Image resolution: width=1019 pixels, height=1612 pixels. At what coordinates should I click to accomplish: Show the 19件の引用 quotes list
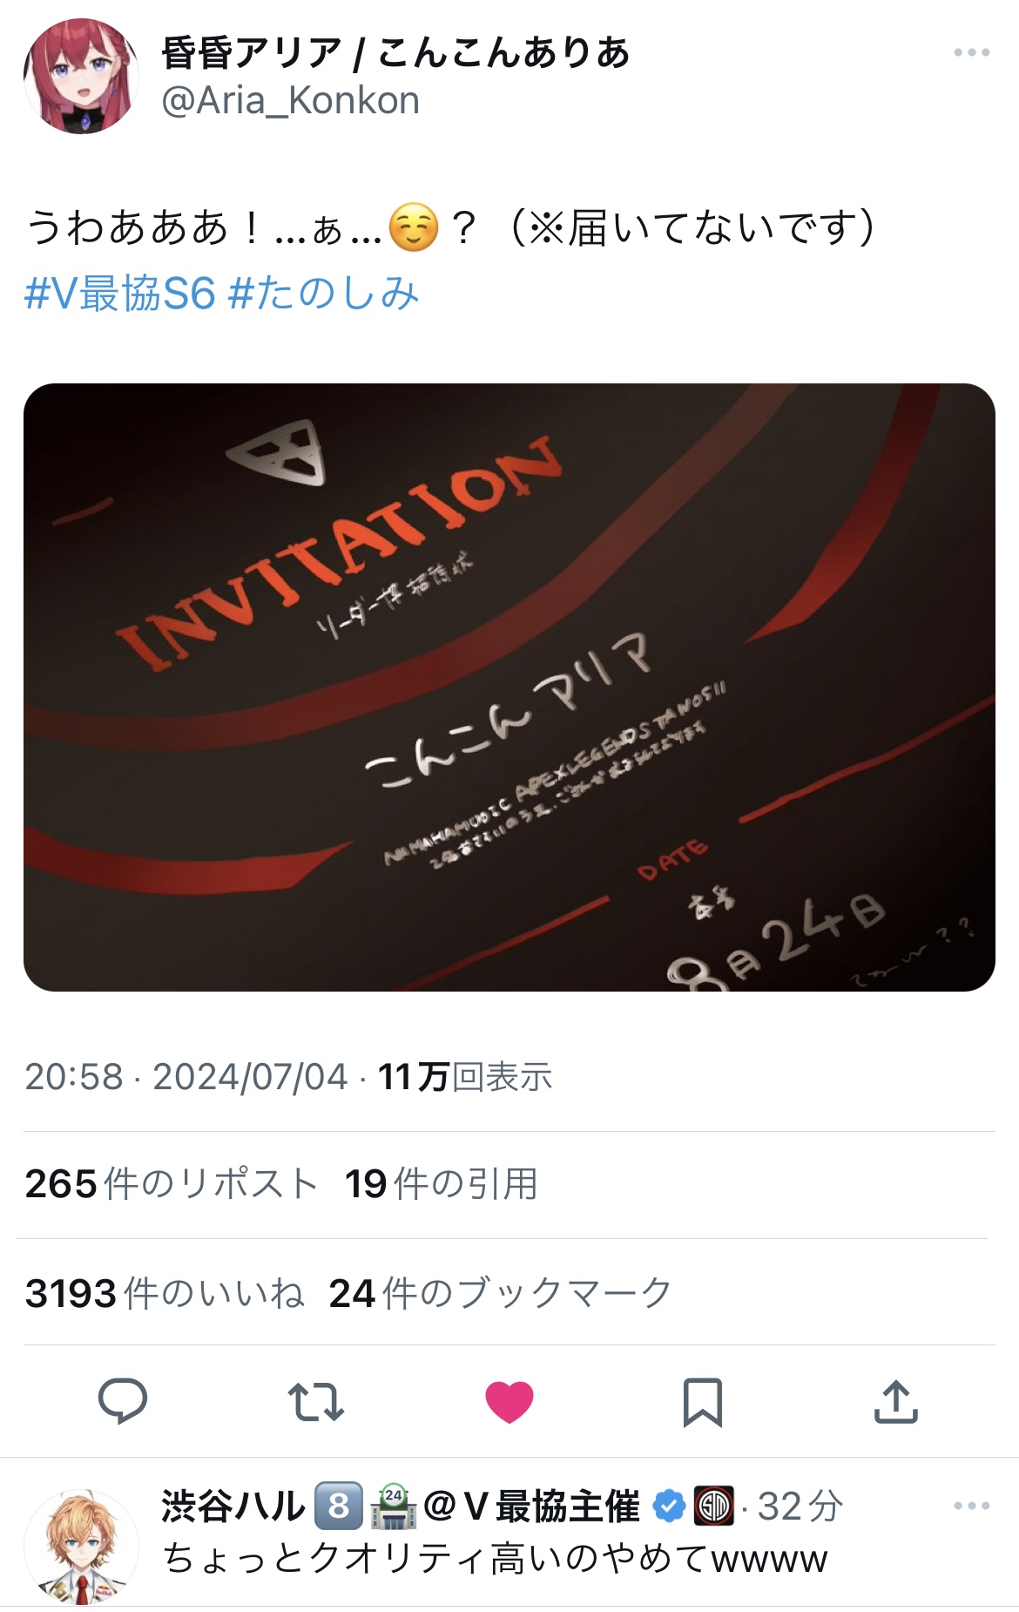click(442, 1184)
